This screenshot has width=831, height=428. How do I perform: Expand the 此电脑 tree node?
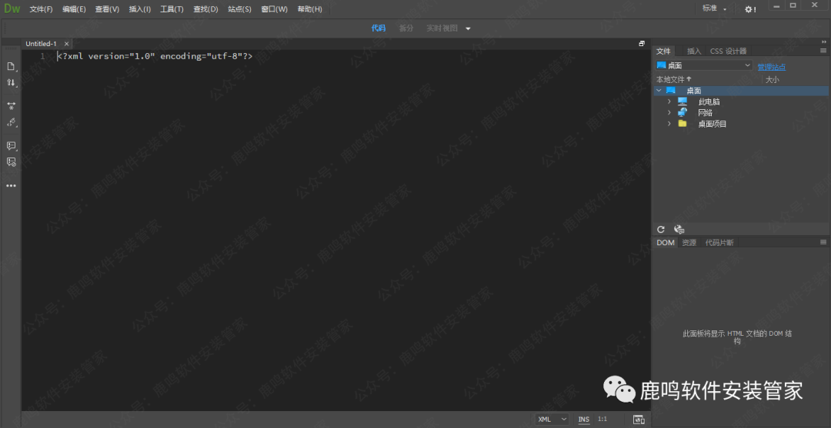[x=669, y=101]
